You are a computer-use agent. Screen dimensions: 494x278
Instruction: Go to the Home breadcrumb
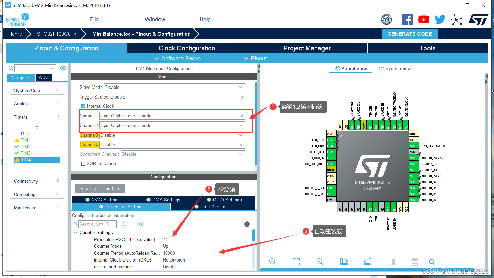[15, 34]
